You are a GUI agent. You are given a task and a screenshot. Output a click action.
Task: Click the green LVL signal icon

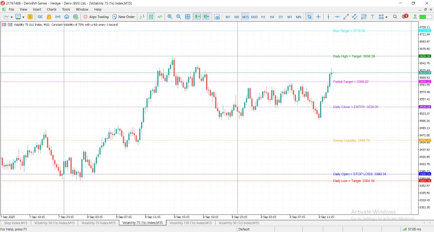pos(415,17)
